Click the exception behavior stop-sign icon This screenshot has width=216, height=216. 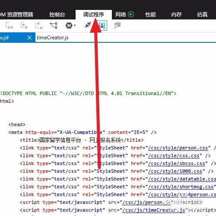pyautogui.click(x=69, y=25)
